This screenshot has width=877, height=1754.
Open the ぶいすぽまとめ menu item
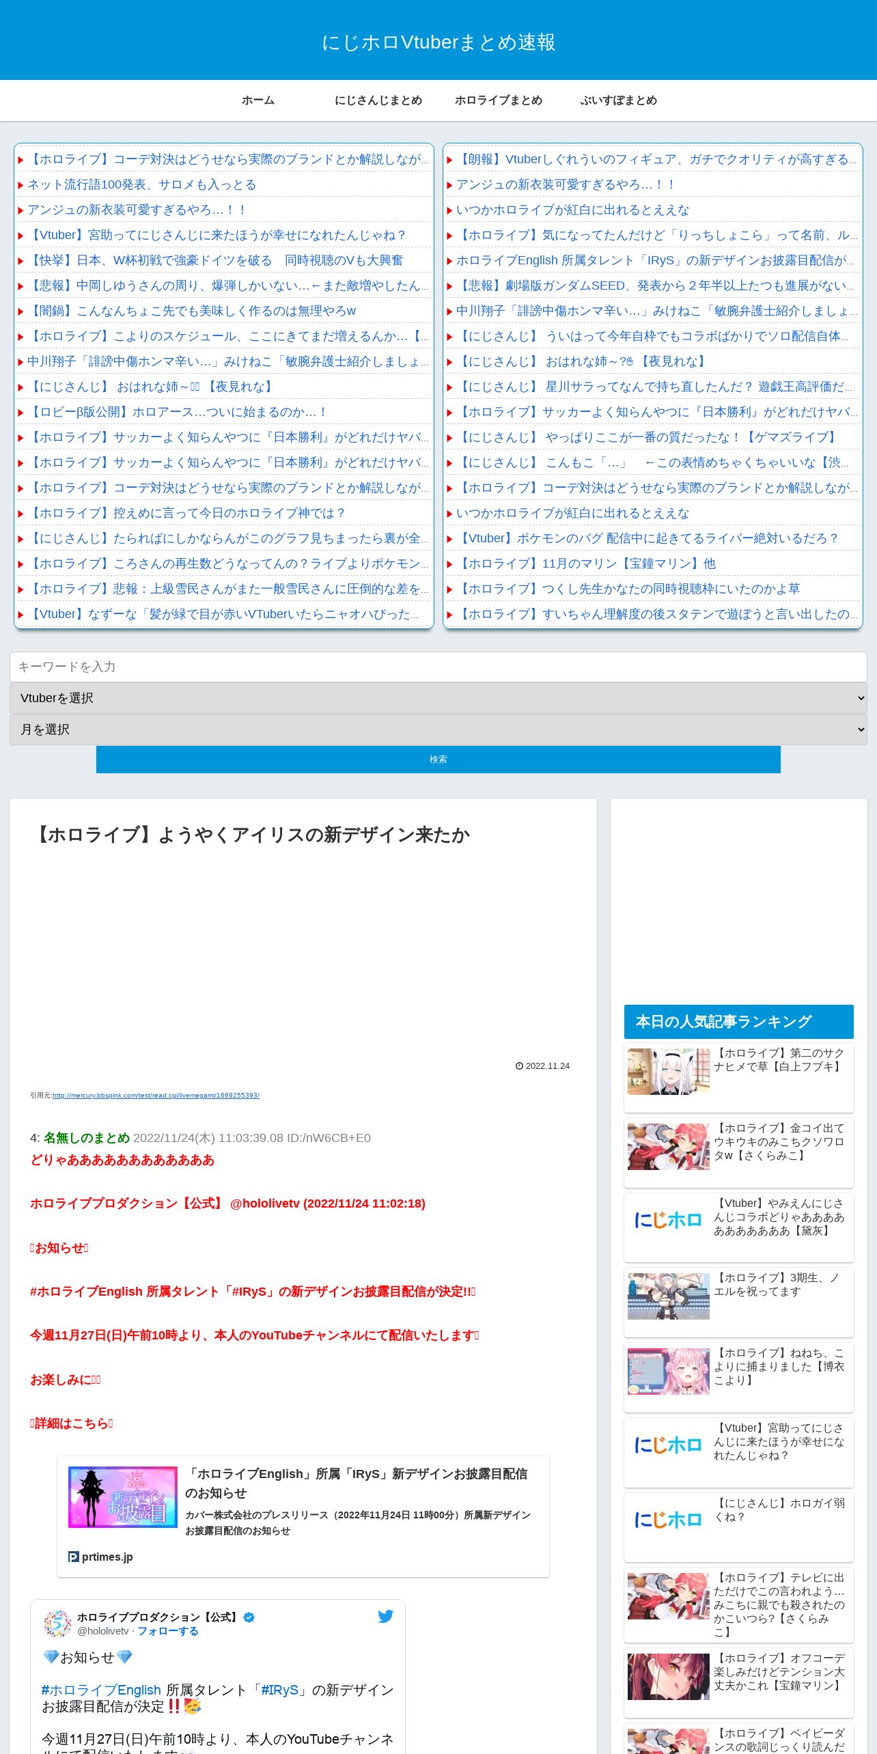619,100
